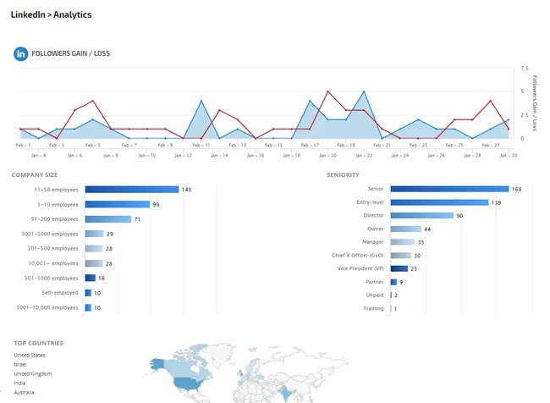Click the 'Jan - 20' axis label

327,155
